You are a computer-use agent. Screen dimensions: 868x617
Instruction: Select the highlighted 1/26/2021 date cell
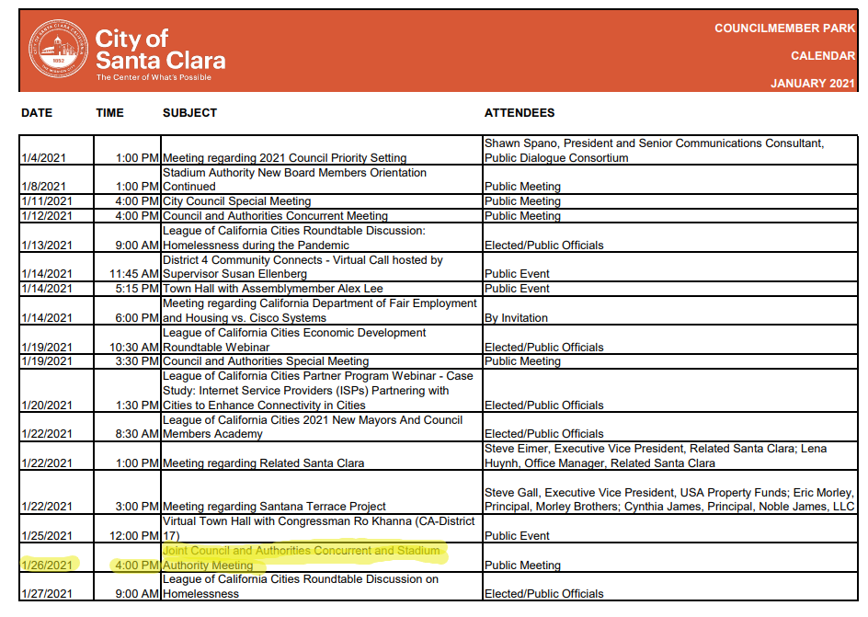[56, 557]
